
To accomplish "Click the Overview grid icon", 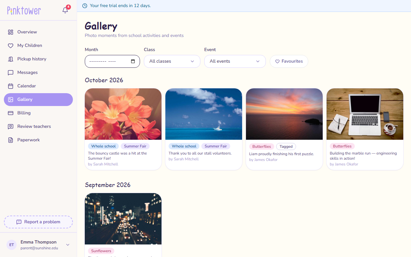I will (11, 32).
